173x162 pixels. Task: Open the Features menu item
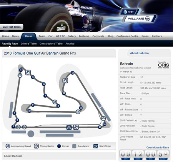(x=84, y=36)
